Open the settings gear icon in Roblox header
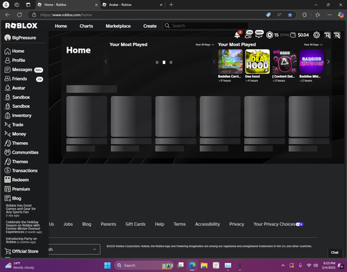Image resolution: width=347 pixels, height=272 pixels. click(316, 35)
